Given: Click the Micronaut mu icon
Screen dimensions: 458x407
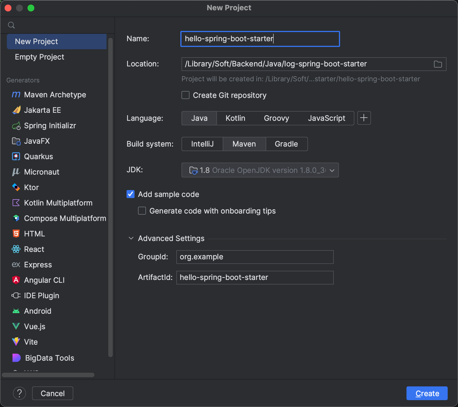Looking at the screenshot, I should [16, 172].
